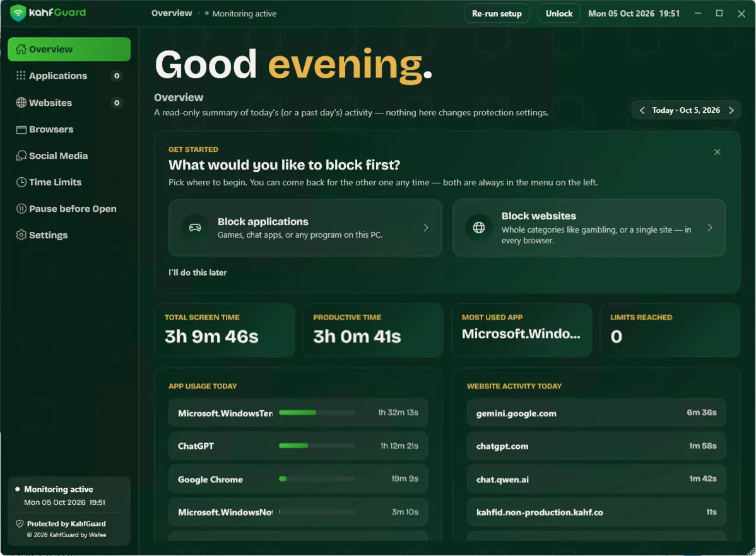Image resolution: width=756 pixels, height=556 pixels.
Task: Open the Browsers section in sidebar
Action: [x=69, y=129]
